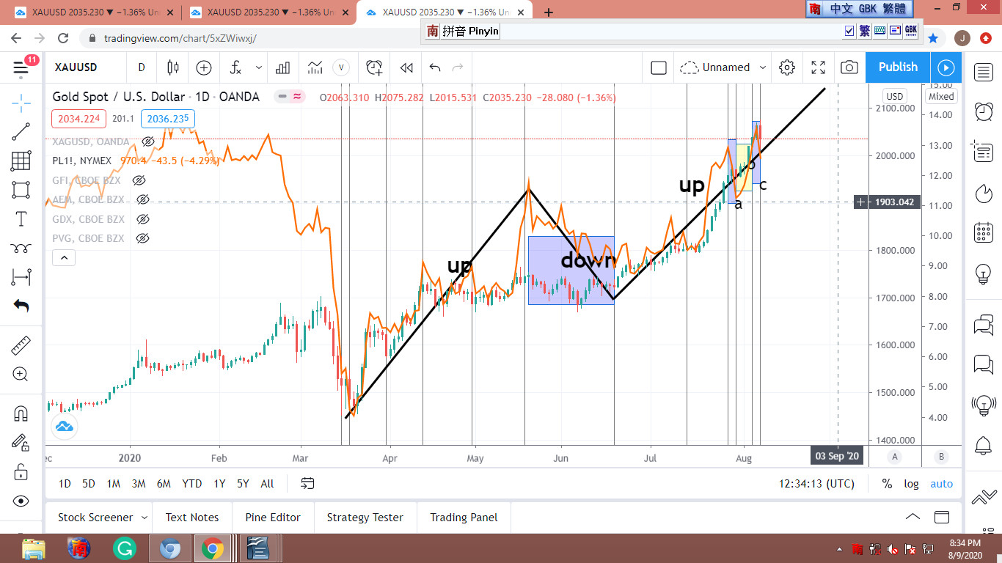This screenshot has width=1002, height=563.
Task: Click the Publish button
Action: click(898, 67)
